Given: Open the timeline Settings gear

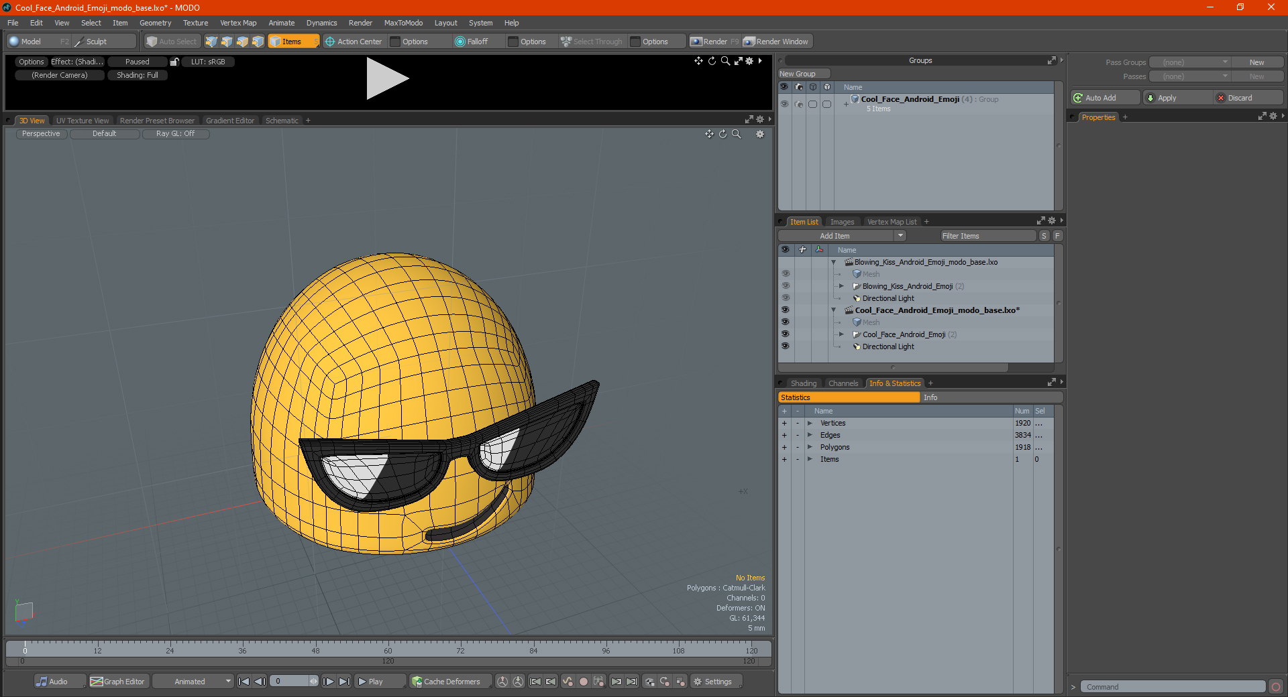Looking at the screenshot, I should (x=698, y=682).
